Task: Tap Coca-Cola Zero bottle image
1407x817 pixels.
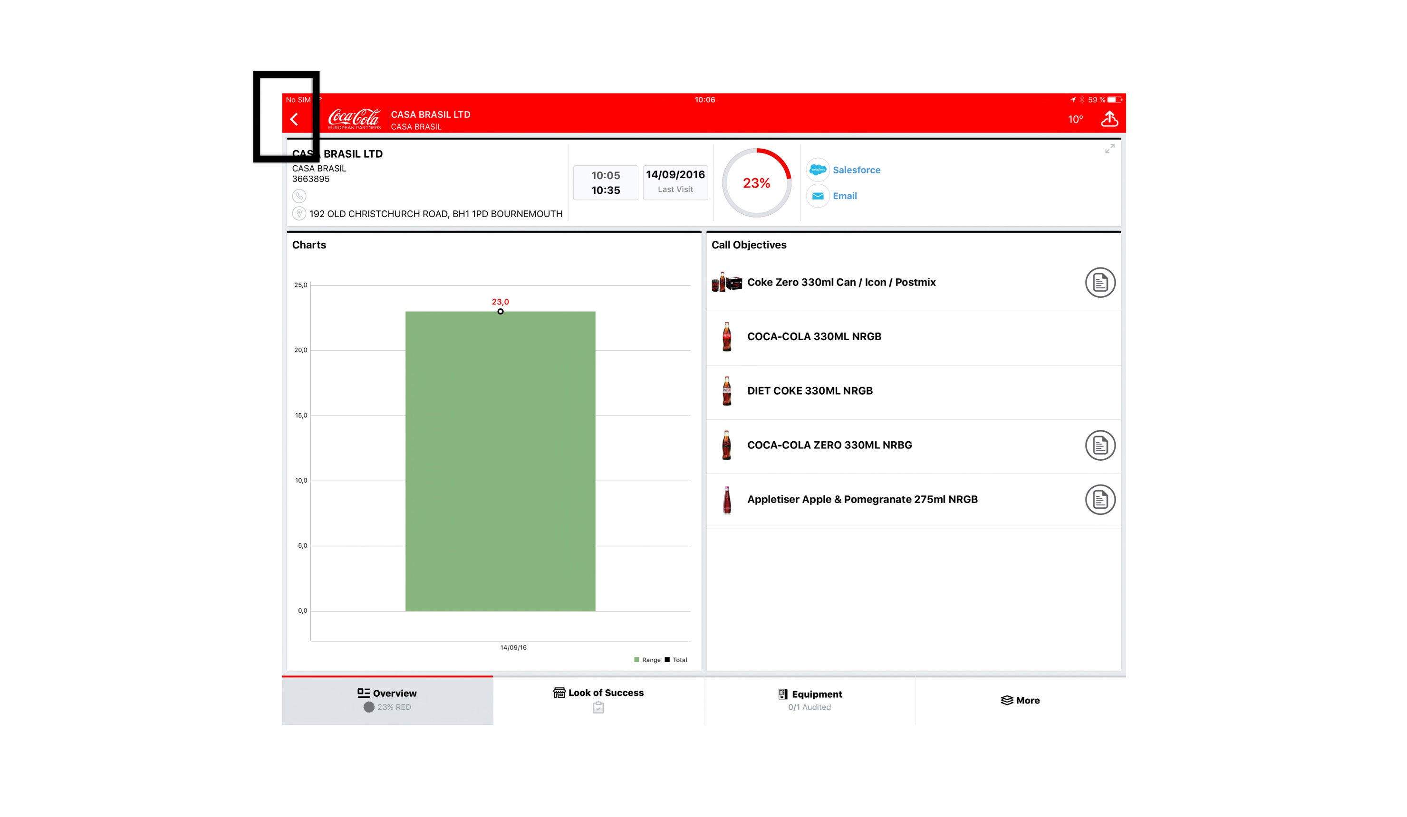Action: (726, 446)
